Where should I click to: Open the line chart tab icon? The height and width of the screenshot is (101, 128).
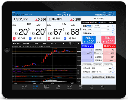[47, 87]
